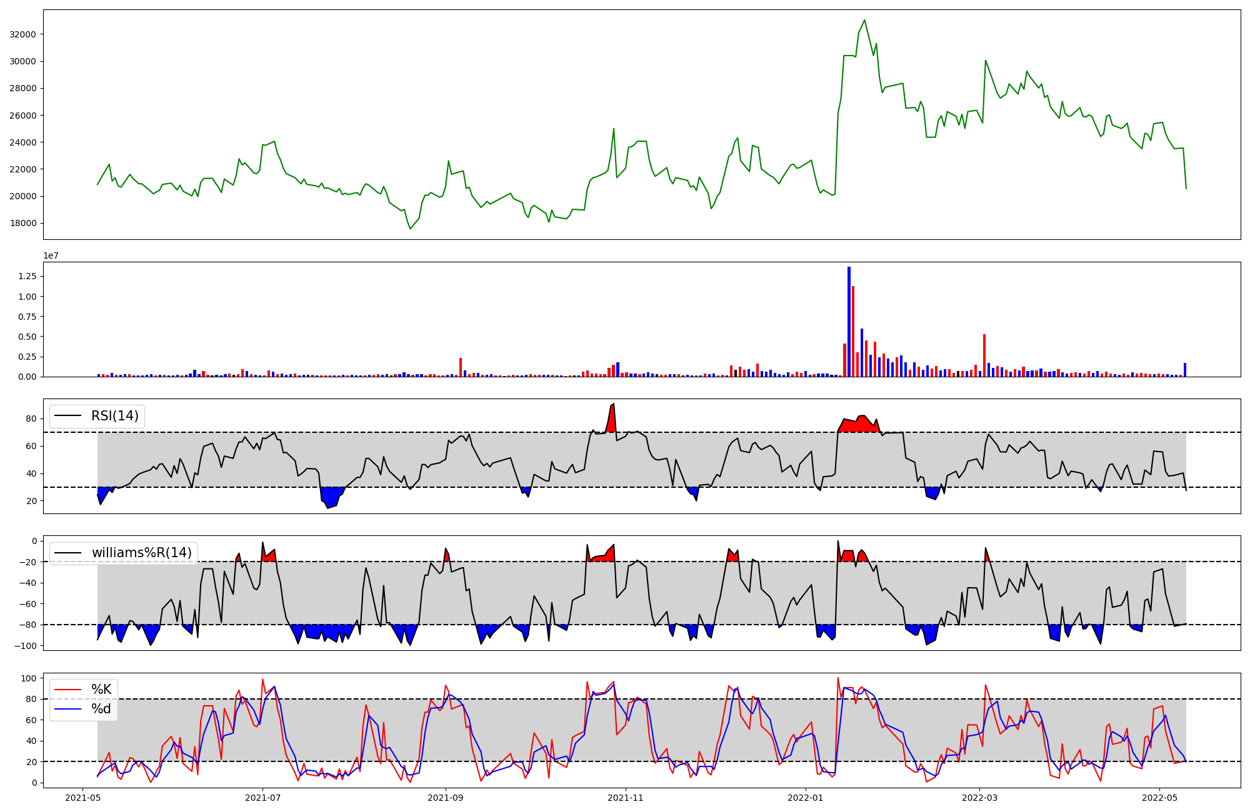Image resolution: width=1250 pixels, height=812 pixels.
Task: Click the tallest blue volume bar
Action: coord(849,322)
